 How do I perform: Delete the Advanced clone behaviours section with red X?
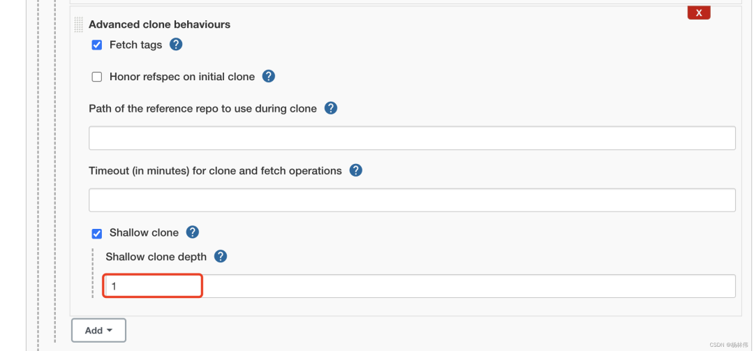[699, 13]
